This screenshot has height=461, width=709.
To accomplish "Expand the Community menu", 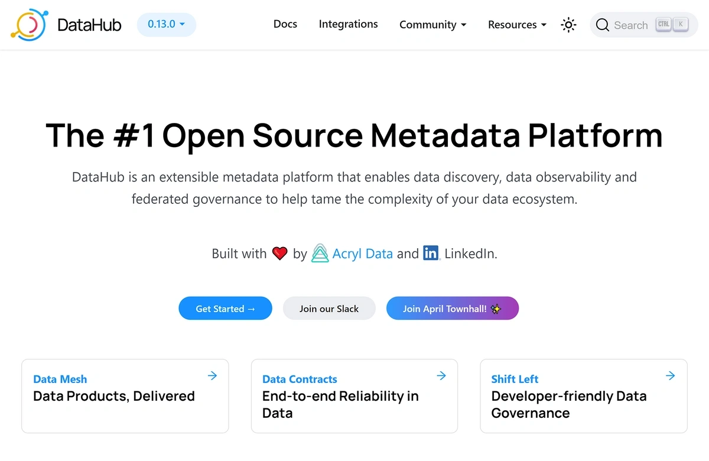I will pyautogui.click(x=433, y=25).
